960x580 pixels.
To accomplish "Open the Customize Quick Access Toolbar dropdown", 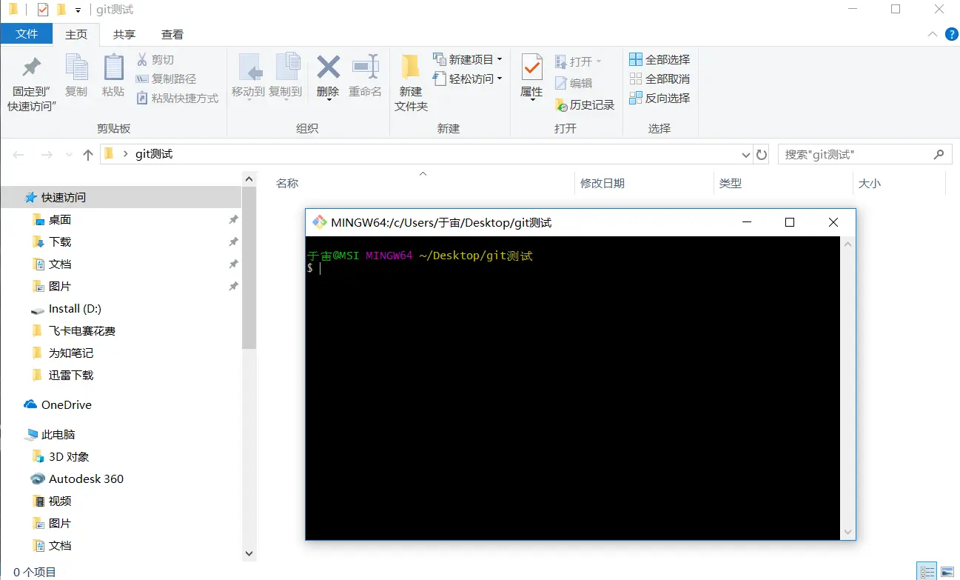I will [x=78, y=10].
